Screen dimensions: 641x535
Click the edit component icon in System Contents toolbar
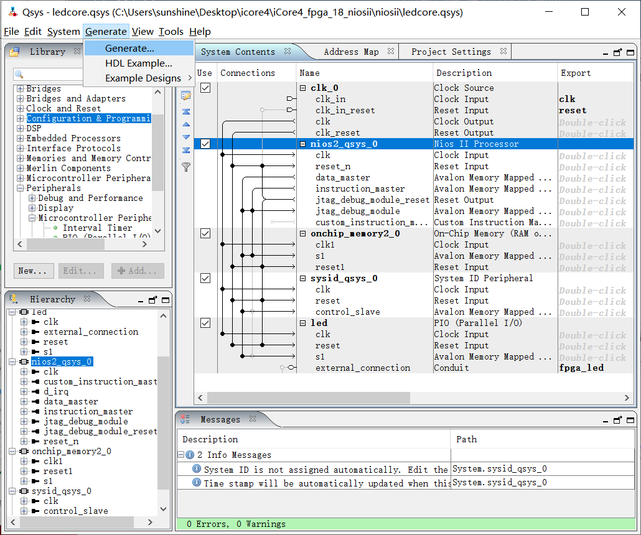coord(185,96)
